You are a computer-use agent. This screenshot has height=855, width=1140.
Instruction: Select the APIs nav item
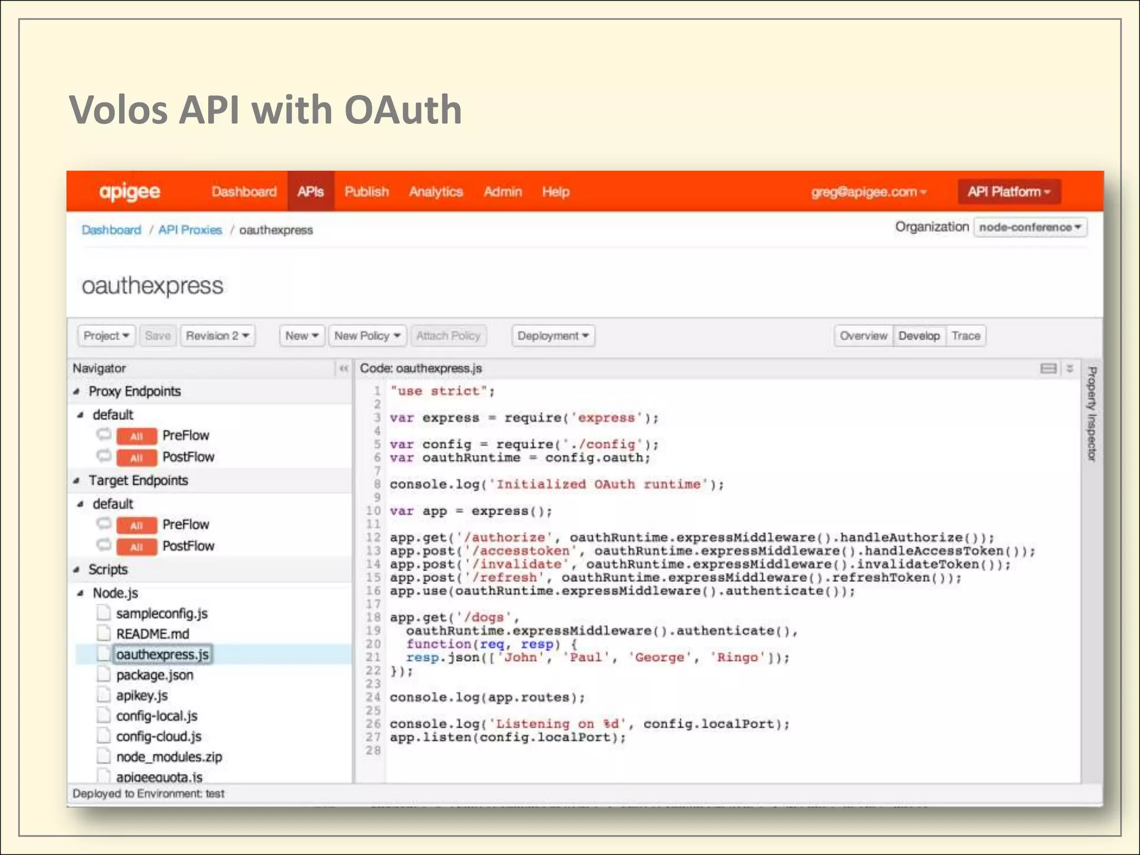tap(311, 191)
